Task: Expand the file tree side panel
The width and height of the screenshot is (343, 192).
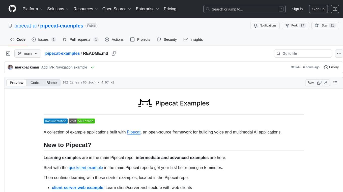Action: (x=8, y=54)
